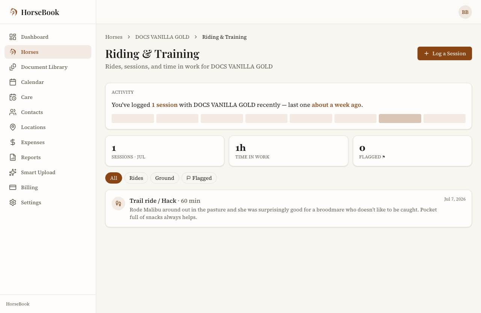Image resolution: width=481 pixels, height=313 pixels.
Task: Click the Settings gear icon
Action: [x=13, y=202]
